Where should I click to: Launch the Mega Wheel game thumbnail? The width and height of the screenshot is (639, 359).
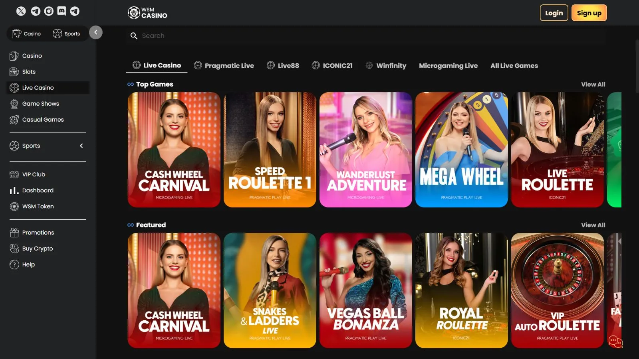(x=461, y=150)
